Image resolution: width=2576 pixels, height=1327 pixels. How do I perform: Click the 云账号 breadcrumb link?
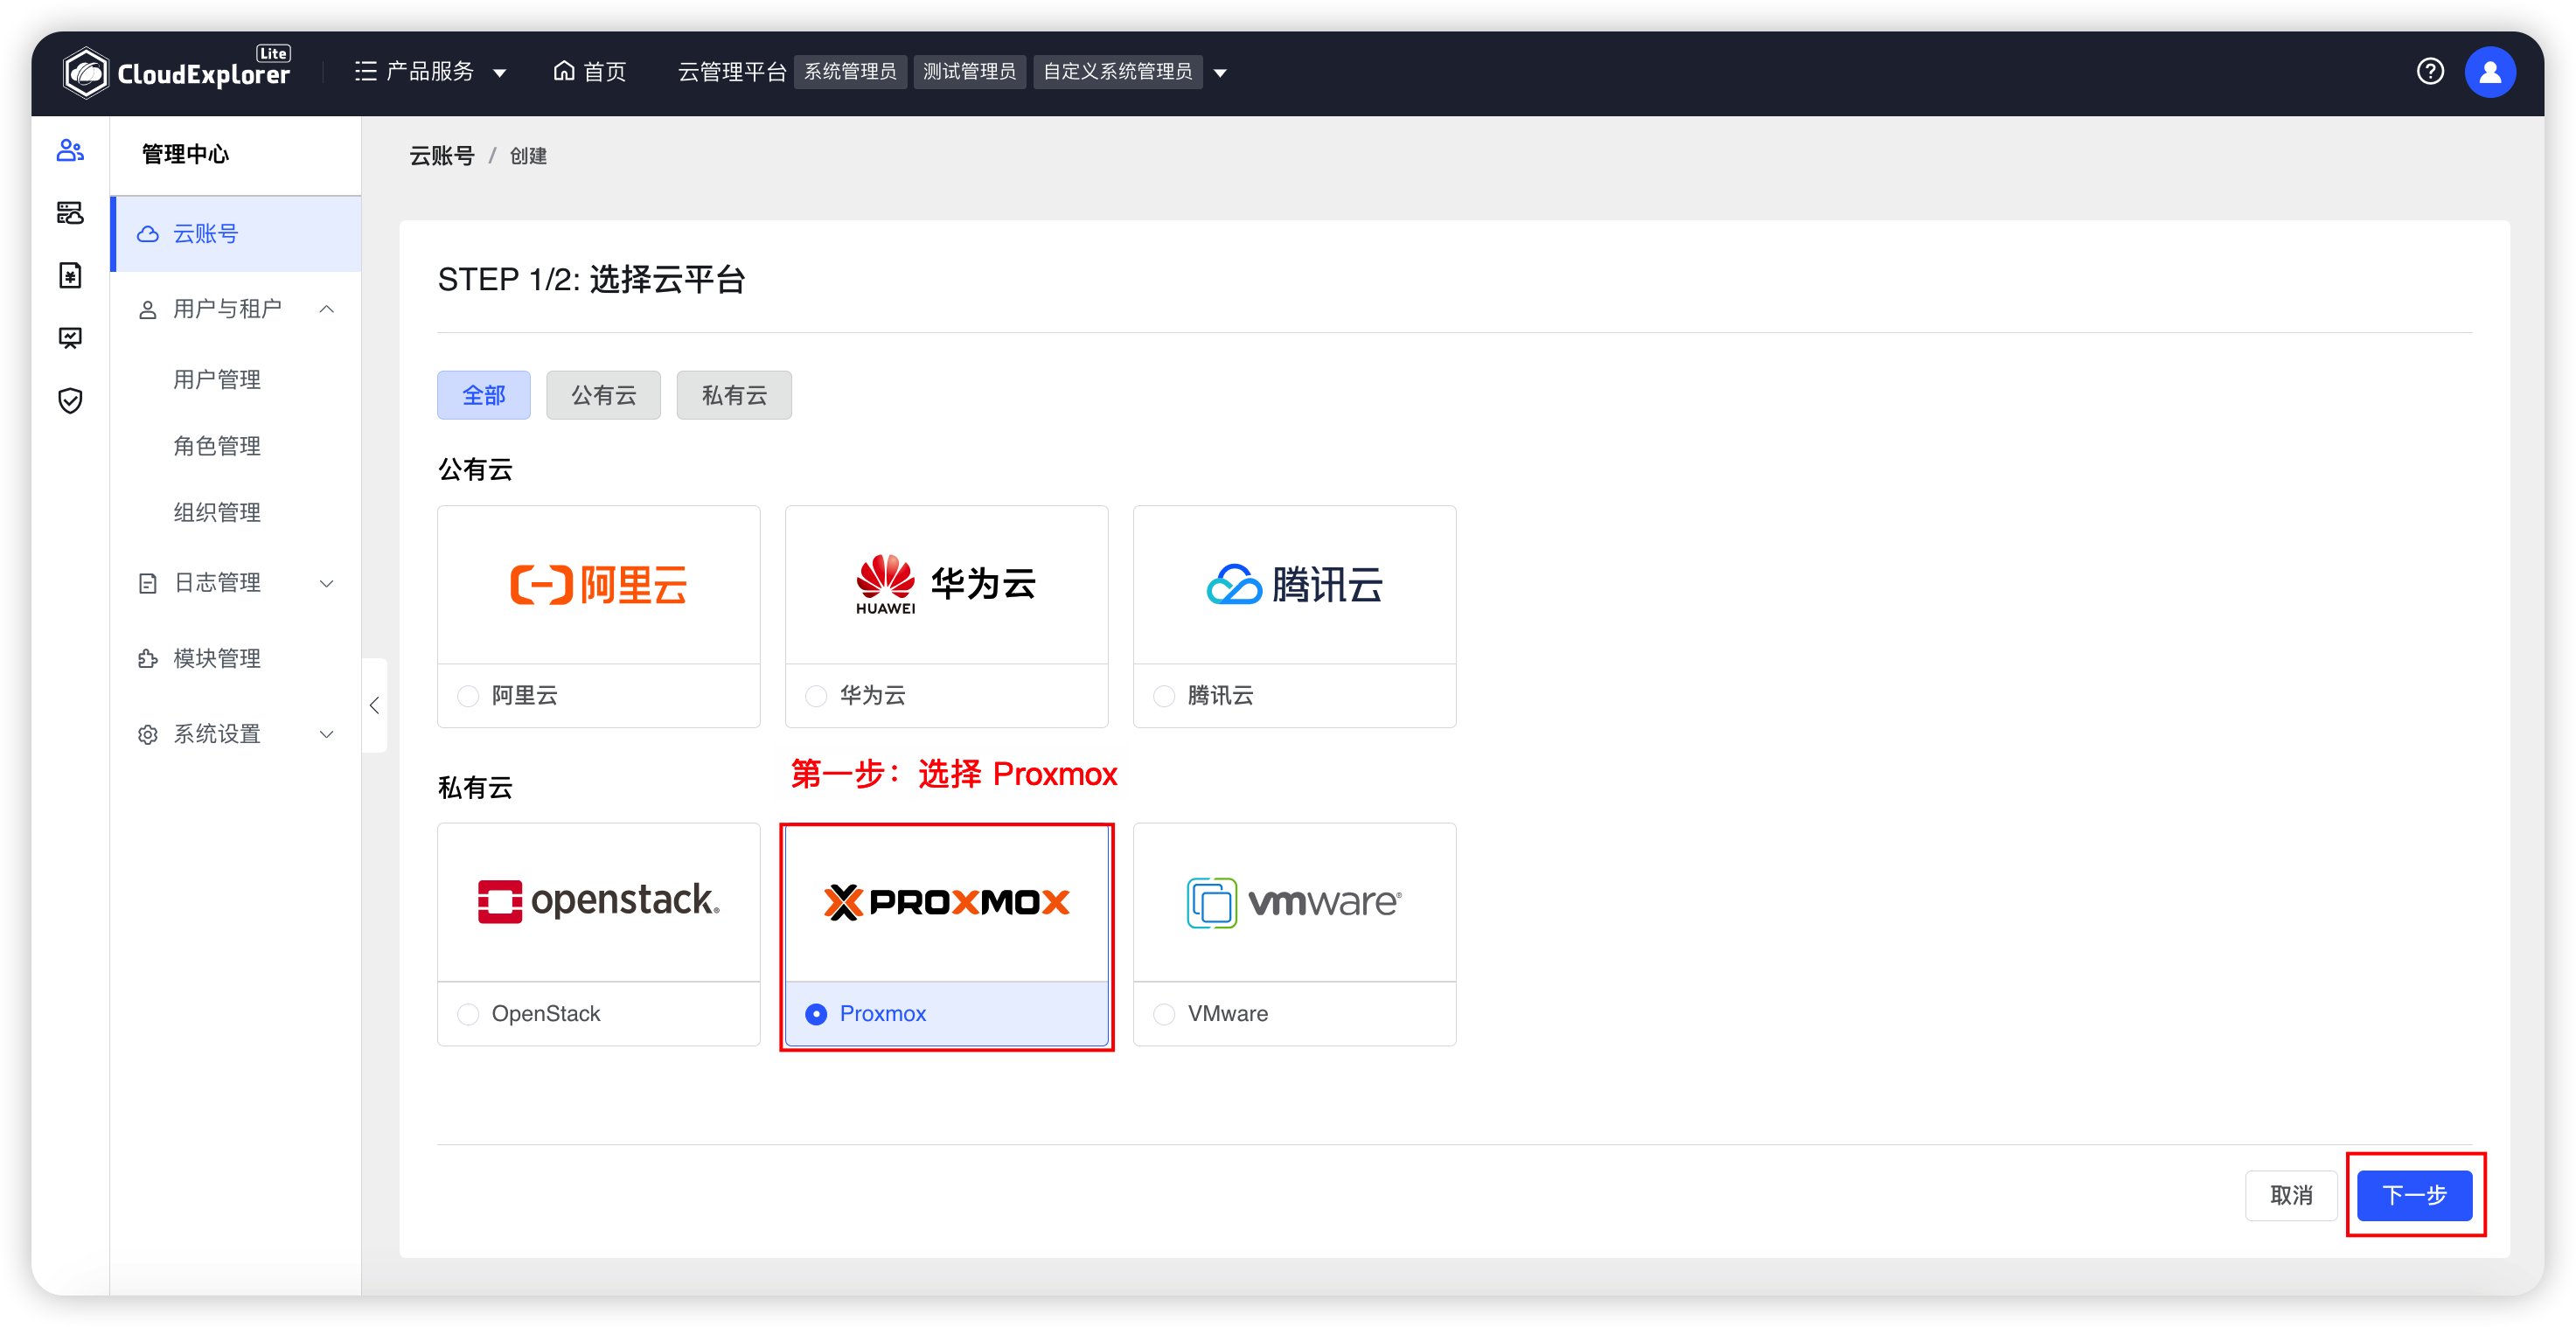pyautogui.click(x=442, y=156)
